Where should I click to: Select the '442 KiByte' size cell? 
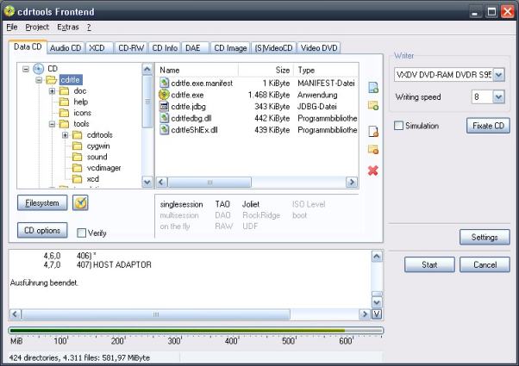272,118
